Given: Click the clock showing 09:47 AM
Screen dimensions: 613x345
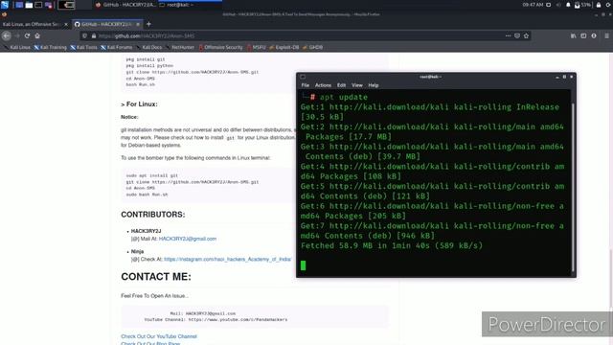Looking at the screenshot, I should [533, 5].
